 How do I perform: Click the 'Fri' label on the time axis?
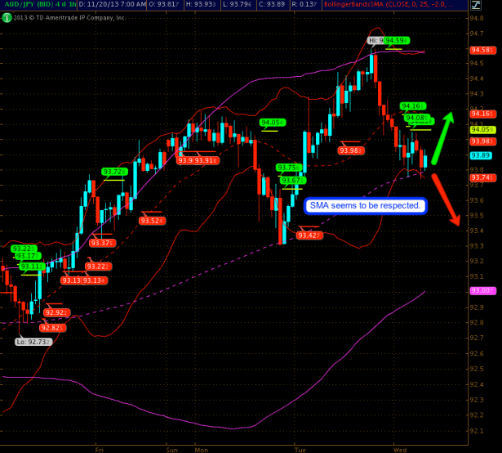[x=99, y=449]
